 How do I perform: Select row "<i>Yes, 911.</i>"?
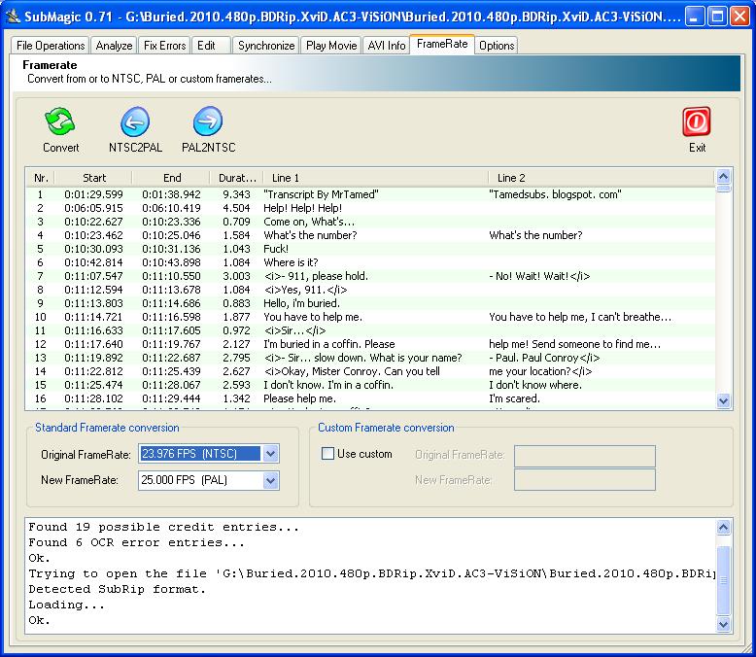tap(370, 290)
